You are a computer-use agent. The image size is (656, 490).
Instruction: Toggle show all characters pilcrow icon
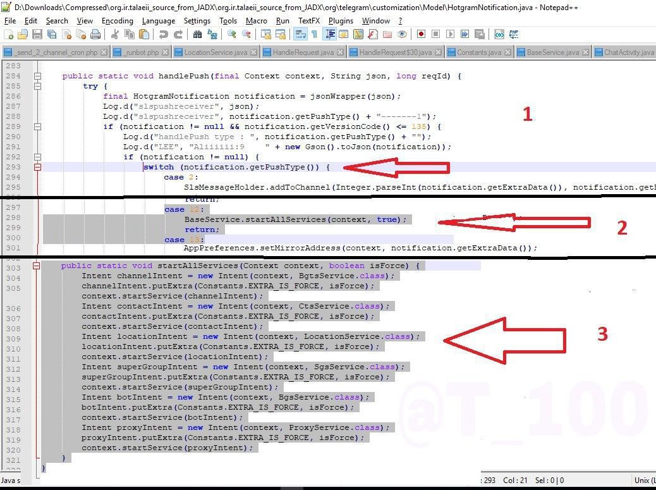click(x=314, y=34)
